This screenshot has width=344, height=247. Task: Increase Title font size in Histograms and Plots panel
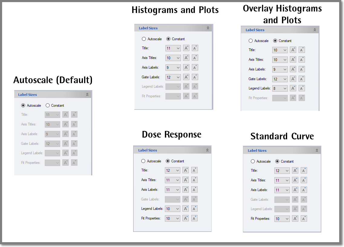pos(186,48)
